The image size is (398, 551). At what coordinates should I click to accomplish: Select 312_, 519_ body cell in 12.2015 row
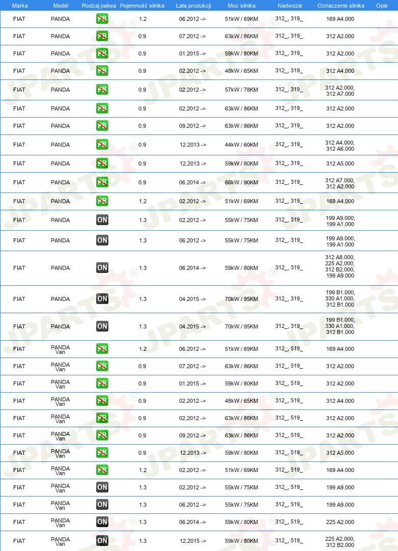tap(289, 540)
